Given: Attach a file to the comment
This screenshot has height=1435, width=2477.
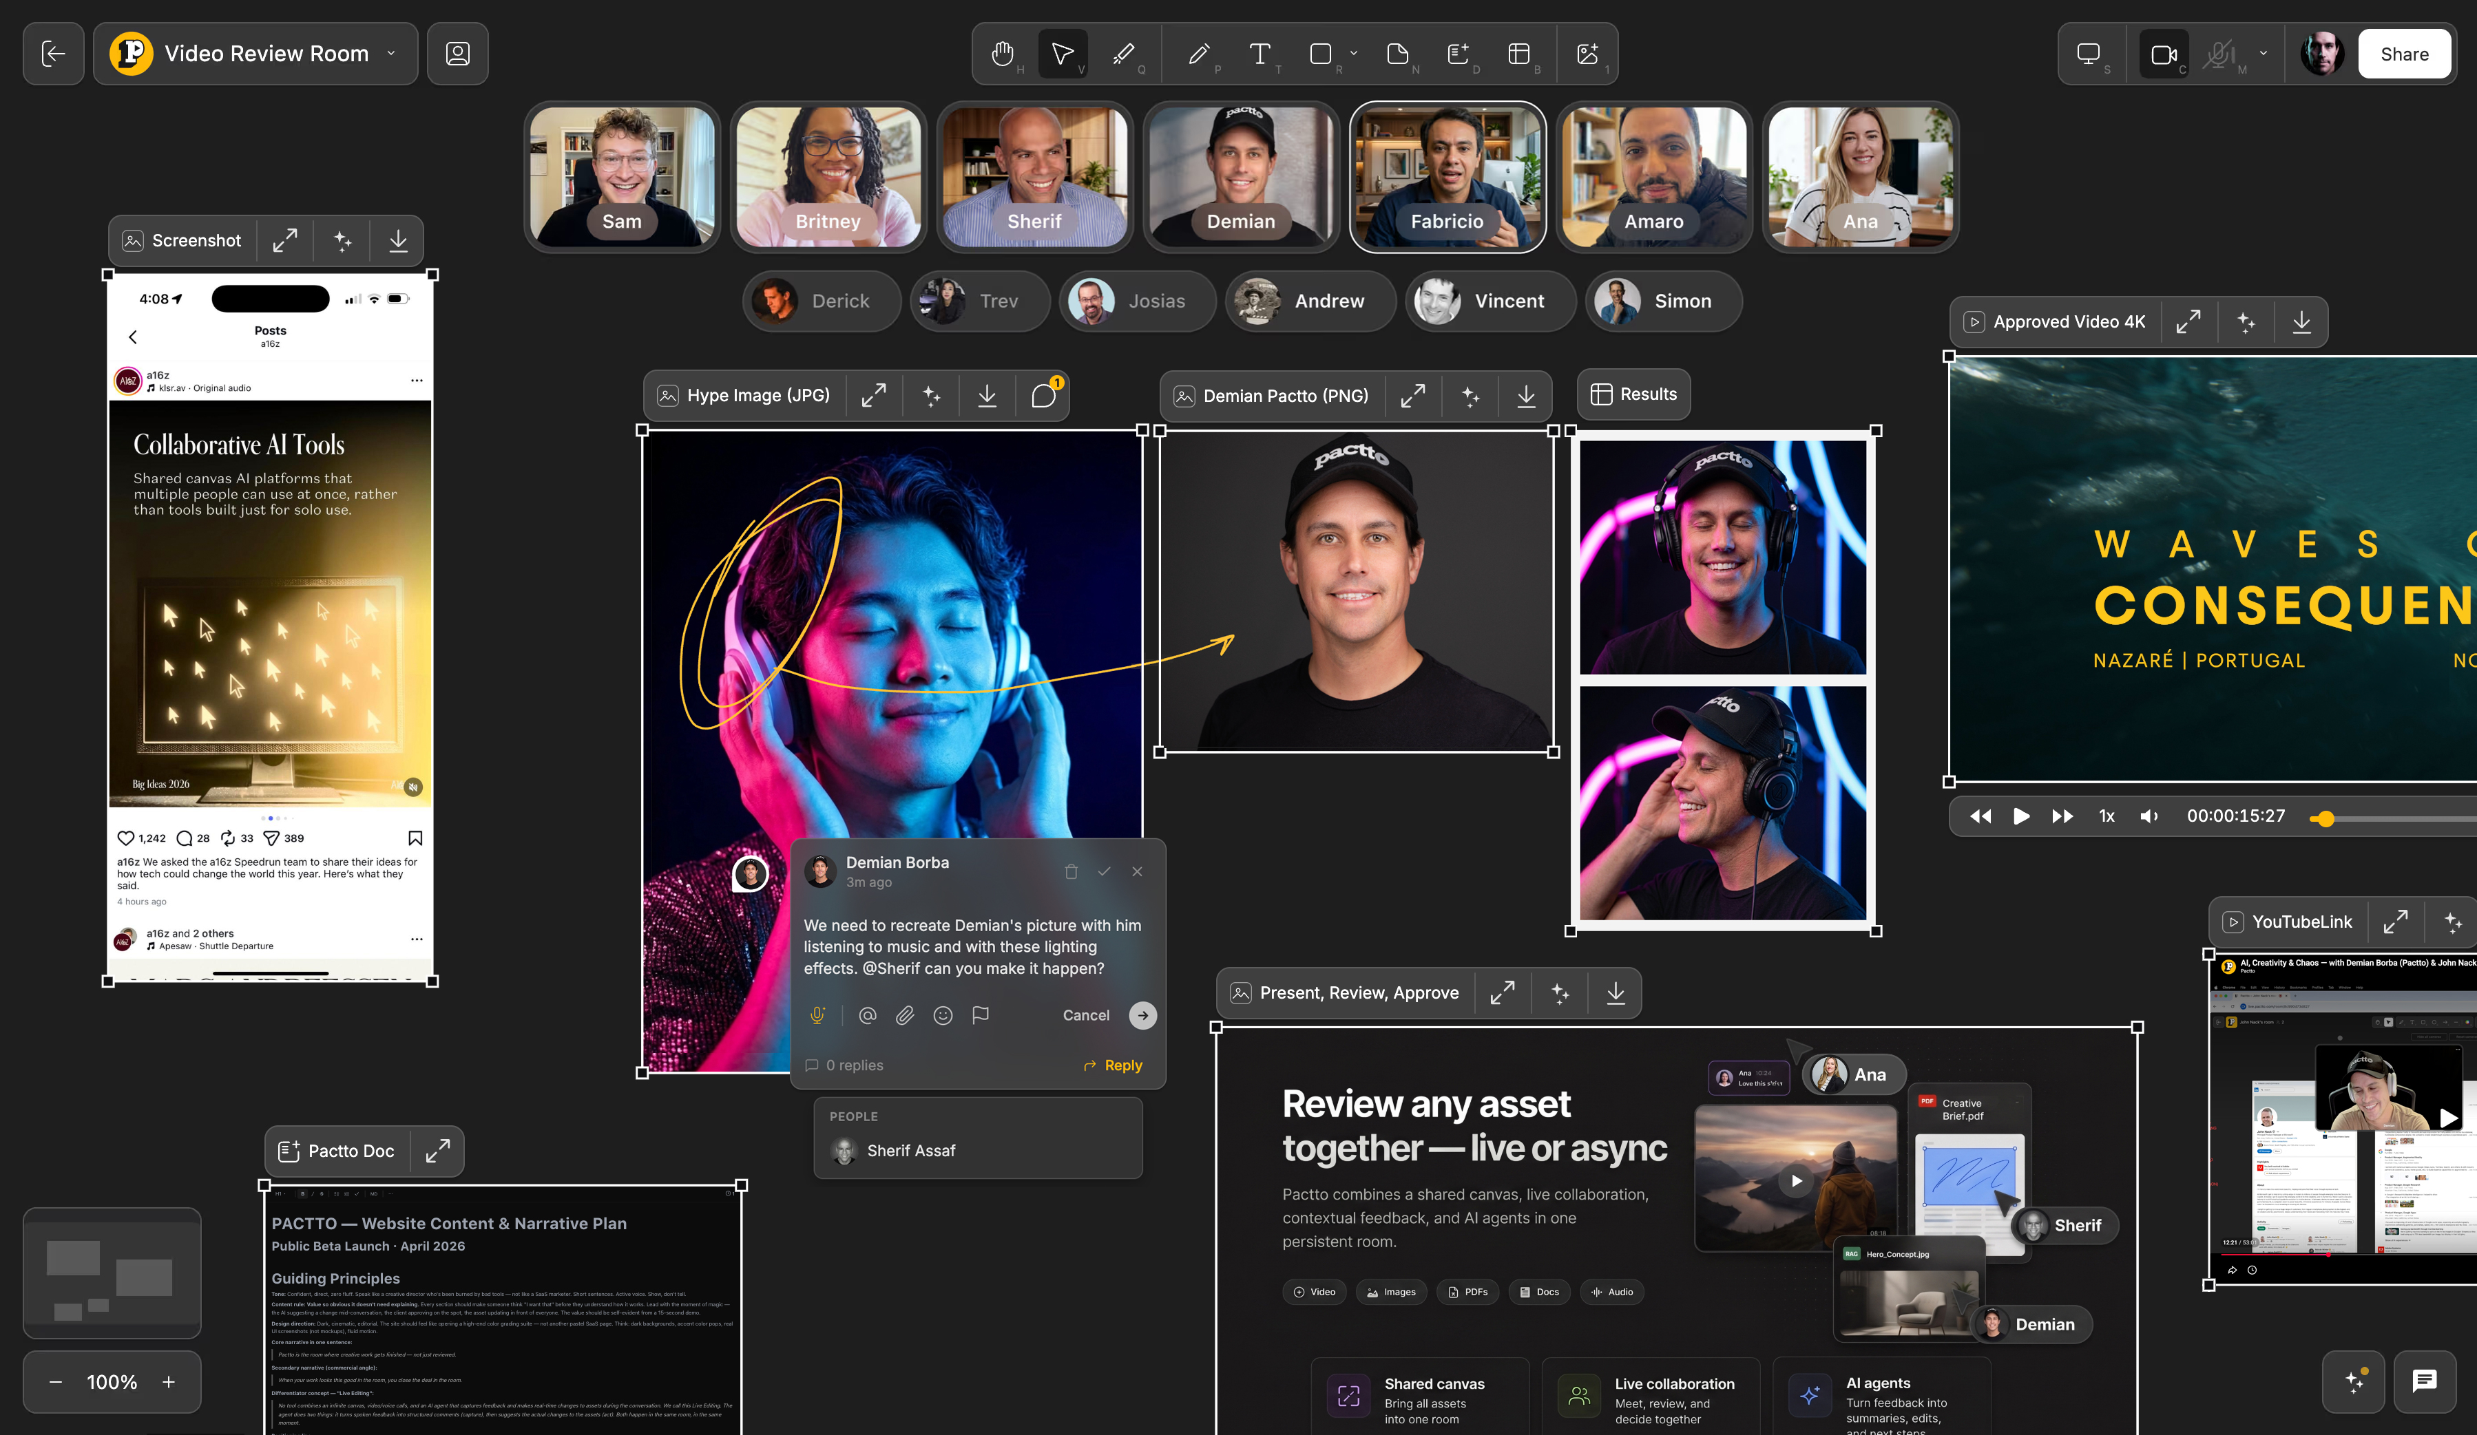Looking at the screenshot, I should click(x=904, y=1014).
